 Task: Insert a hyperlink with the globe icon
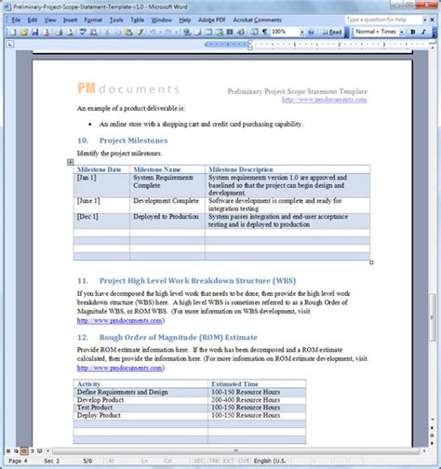click(187, 32)
